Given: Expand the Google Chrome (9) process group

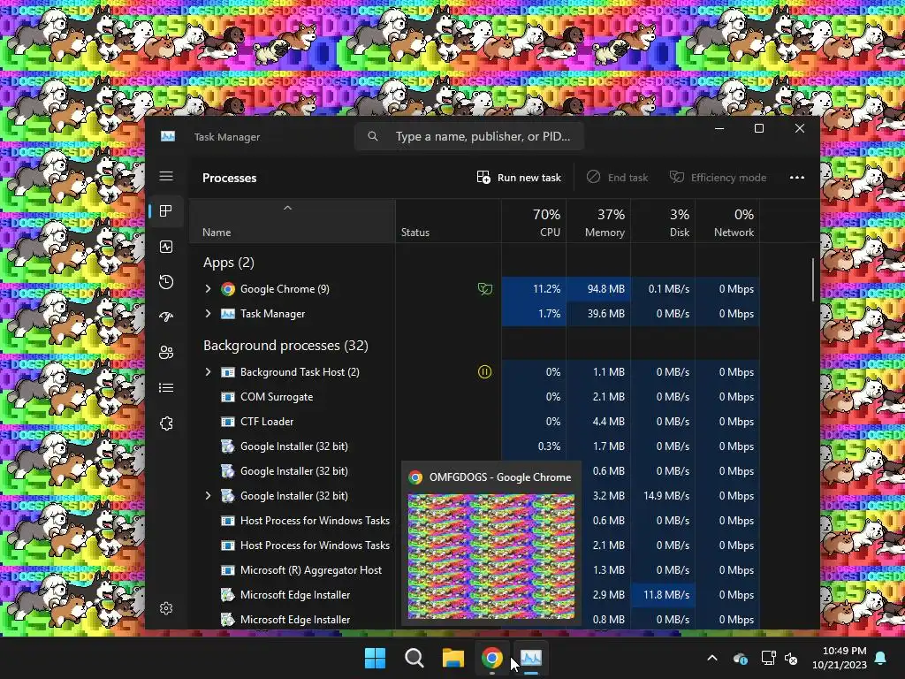Looking at the screenshot, I should [x=209, y=289].
